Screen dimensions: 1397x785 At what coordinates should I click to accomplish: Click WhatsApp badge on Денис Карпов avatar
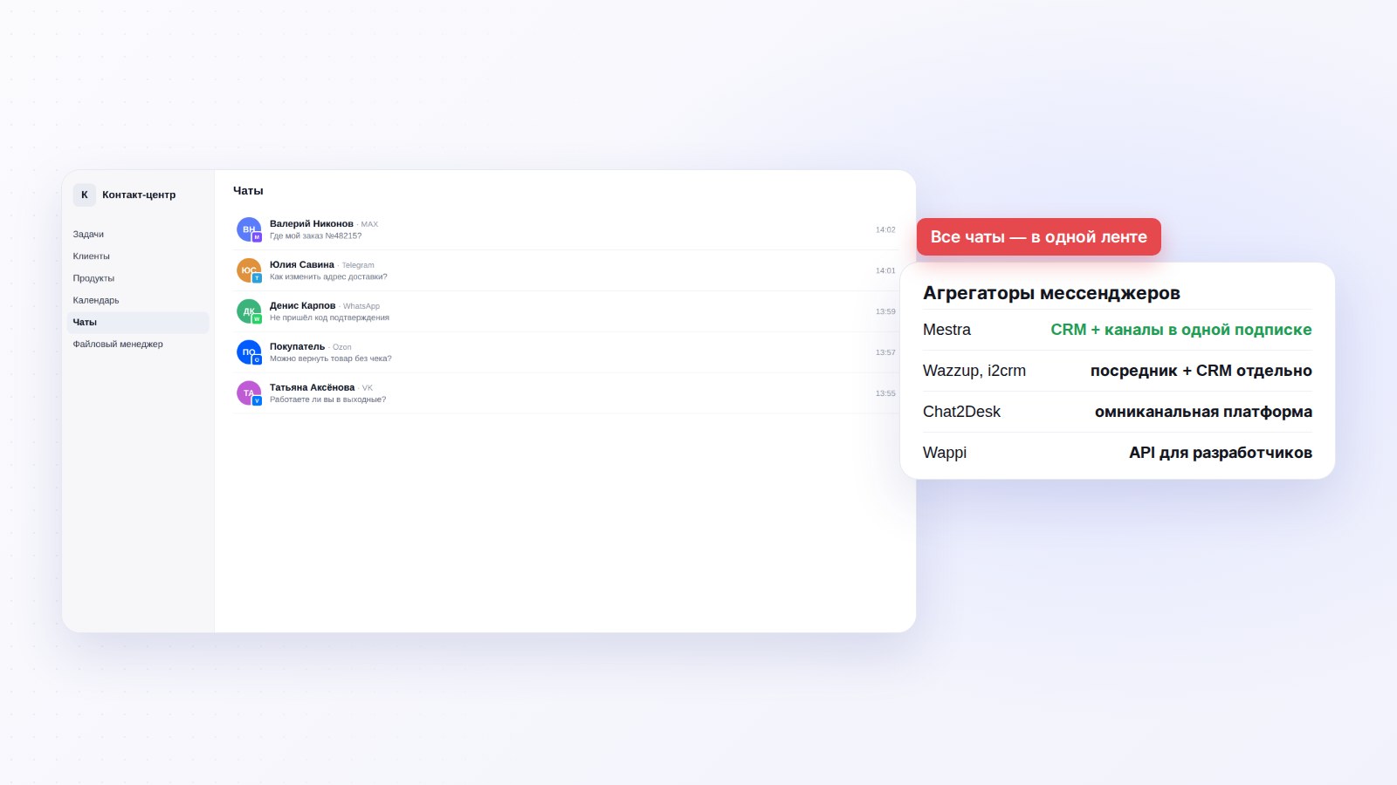[x=257, y=319]
